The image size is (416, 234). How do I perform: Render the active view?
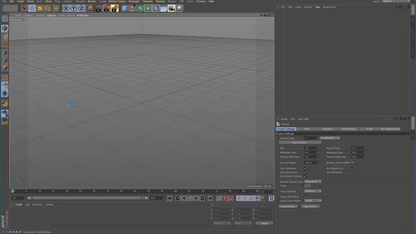pyautogui.click(x=98, y=8)
